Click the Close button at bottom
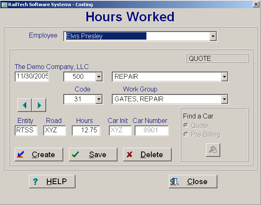The height and width of the screenshot is (205, 261). (192, 181)
